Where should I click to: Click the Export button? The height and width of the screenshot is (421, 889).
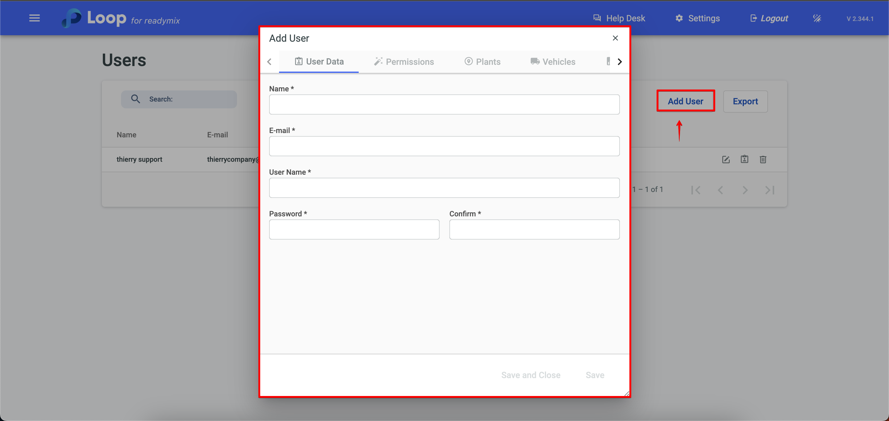pos(745,102)
